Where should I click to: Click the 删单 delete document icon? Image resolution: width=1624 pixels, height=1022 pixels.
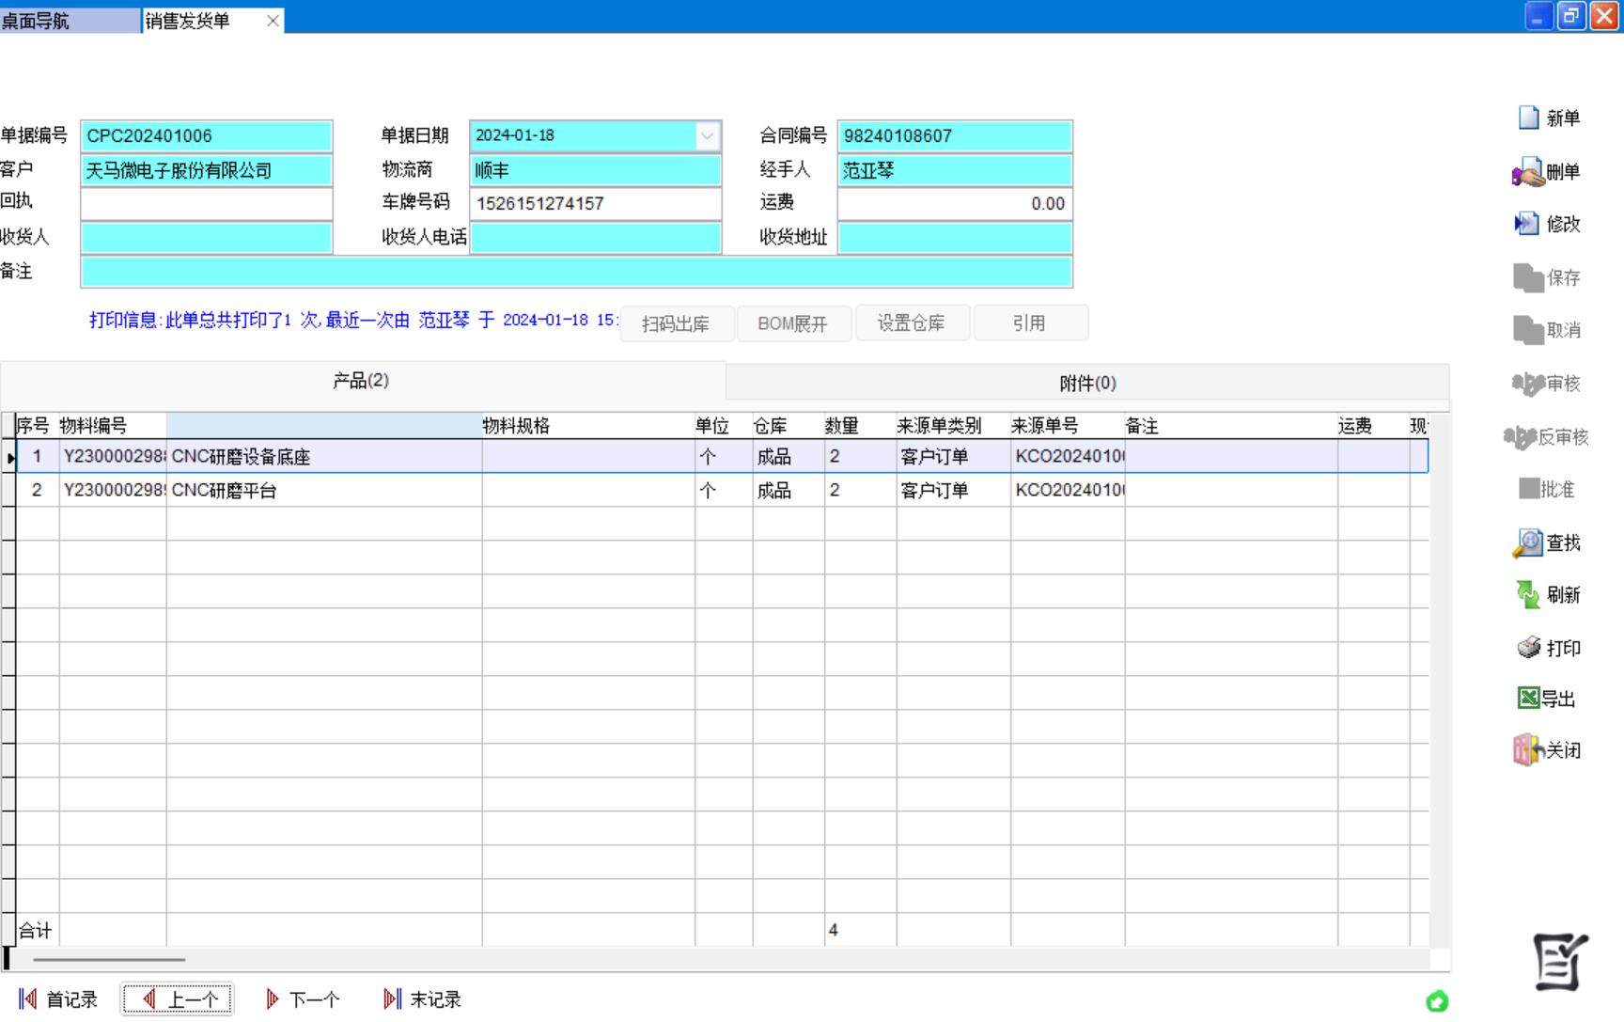click(1528, 172)
